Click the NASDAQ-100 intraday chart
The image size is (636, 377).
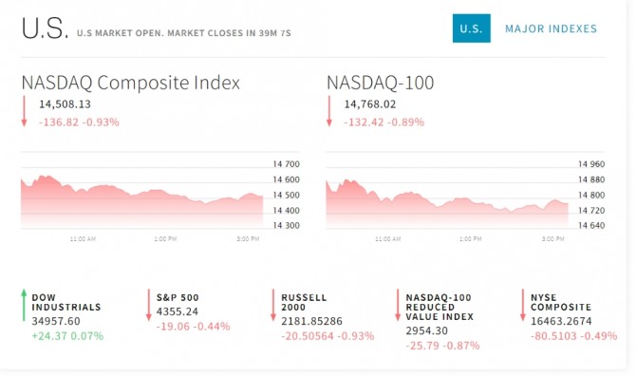tap(465, 197)
